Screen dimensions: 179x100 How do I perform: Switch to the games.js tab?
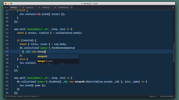[x=30, y=7]
